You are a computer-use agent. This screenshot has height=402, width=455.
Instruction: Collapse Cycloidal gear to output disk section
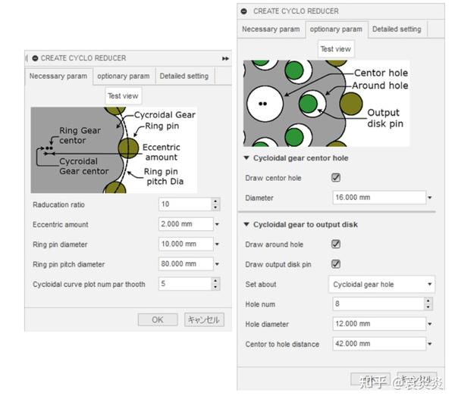click(x=246, y=224)
